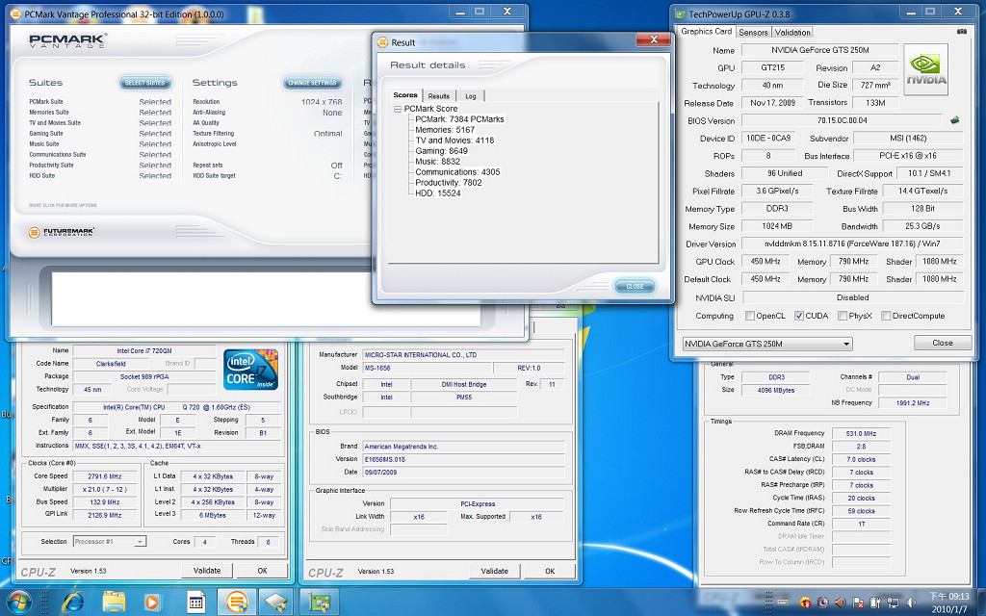Open the Log tab in Result details
The height and width of the screenshot is (616, 986).
(x=470, y=96)
